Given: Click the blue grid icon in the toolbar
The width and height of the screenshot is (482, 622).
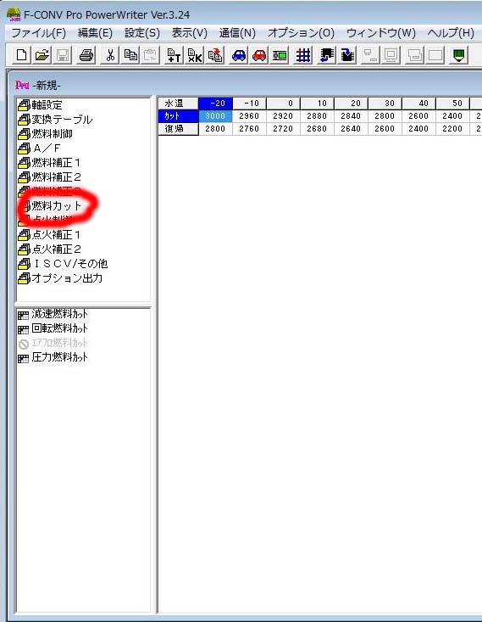Looking at the screenshot, I should tap(303, 55).
